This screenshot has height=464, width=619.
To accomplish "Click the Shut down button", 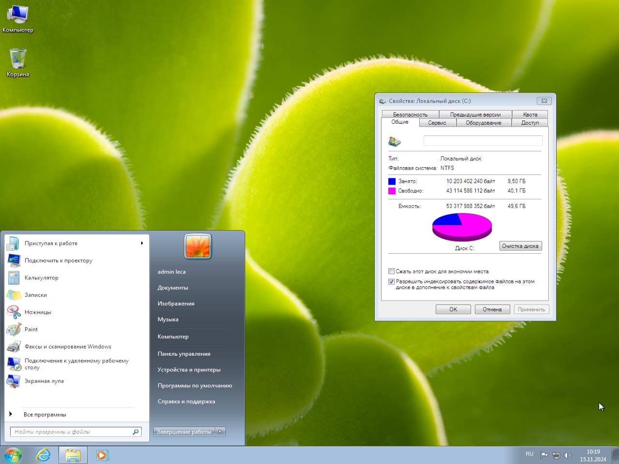I will coord(184,432).
